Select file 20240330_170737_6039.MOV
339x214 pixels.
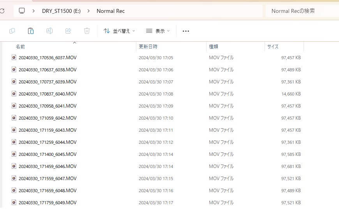[x=48, y=82]
